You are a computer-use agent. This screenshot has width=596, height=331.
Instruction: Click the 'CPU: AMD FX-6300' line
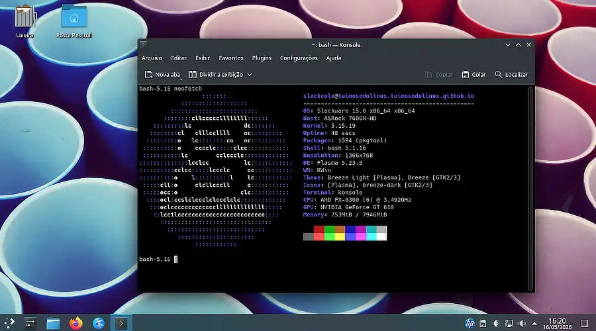point(357,200)
